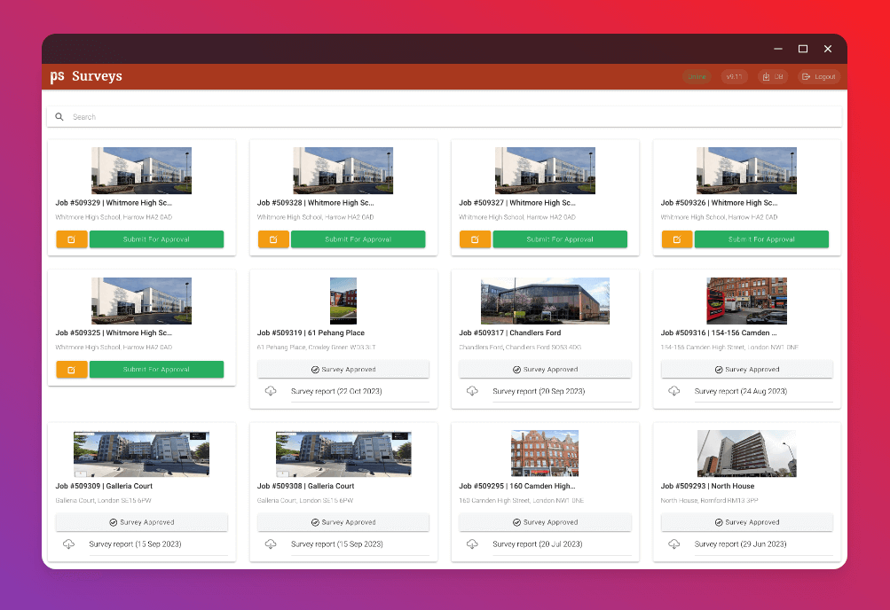Image resolution: width=890 pixels, height=610 pixels.
Task: Click the Logout button
Action: pyautogui.click(x=819, y=76)
